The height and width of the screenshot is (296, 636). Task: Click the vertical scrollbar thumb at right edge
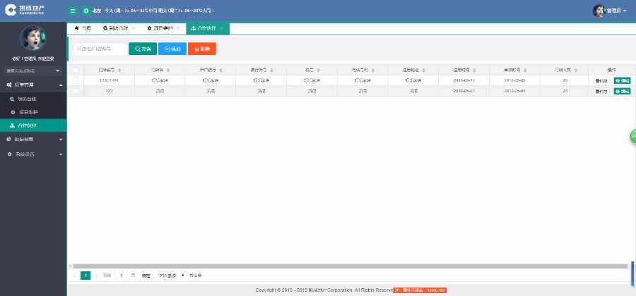pos(632,274)
